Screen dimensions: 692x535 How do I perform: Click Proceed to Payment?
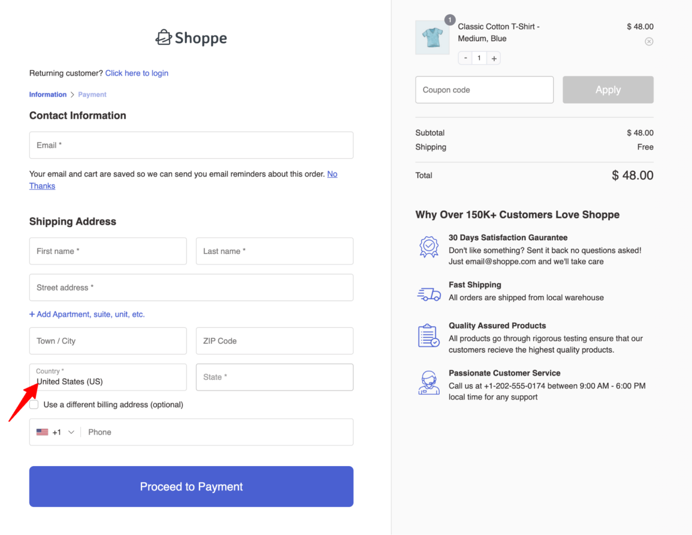click(x=191, y=486)
